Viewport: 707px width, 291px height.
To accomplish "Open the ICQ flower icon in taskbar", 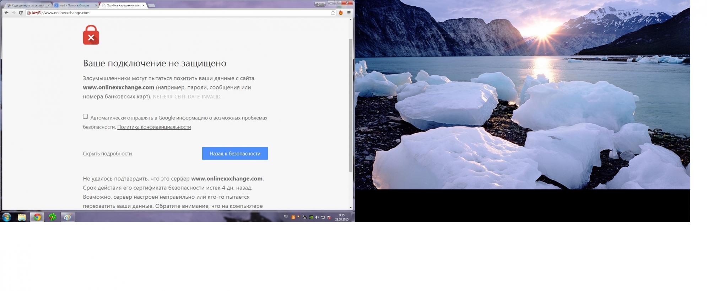I will point(53,217).
